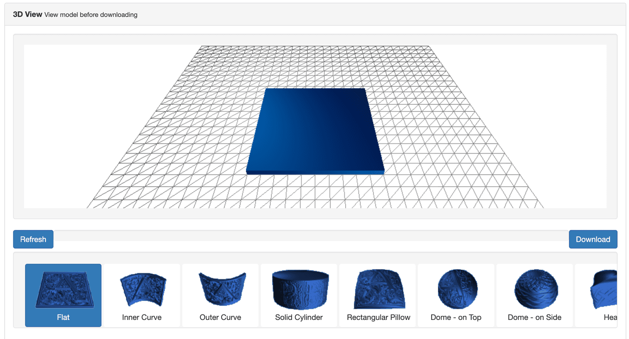Screen dimensions: 629x339
Task: Click the "Solid Cylinder" text label
Action: point(299,318)
